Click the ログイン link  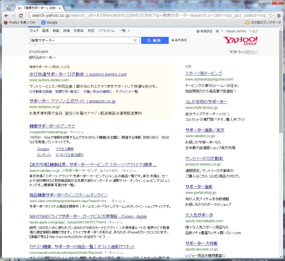pyautogui.click(x=251, y=52)
